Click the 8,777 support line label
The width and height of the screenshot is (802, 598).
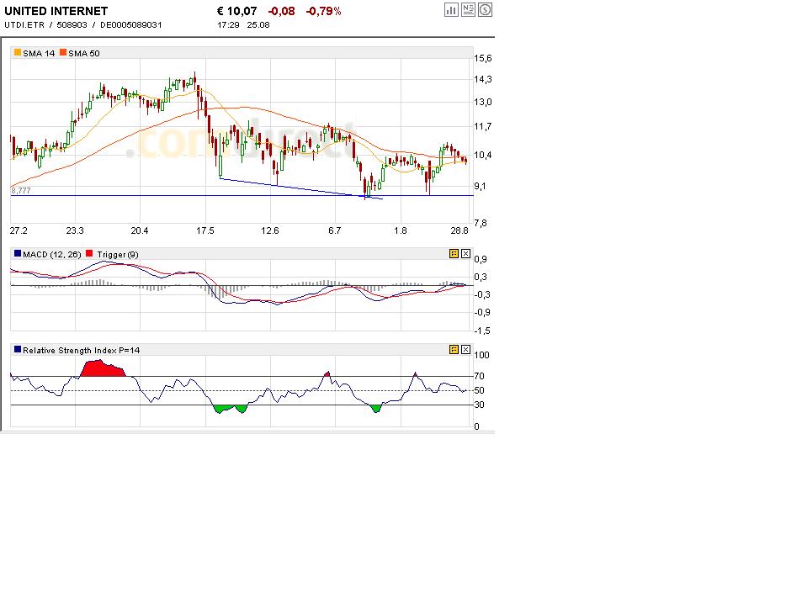pyautogui.click(x=21, y=191)
